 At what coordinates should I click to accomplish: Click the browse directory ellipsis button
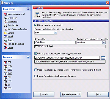tap(103, 58)
